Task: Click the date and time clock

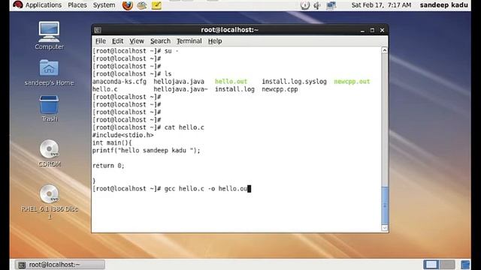Action: pos(381,5)
